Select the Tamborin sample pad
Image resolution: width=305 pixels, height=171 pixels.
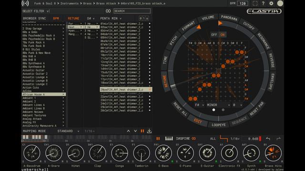point(142,153)
